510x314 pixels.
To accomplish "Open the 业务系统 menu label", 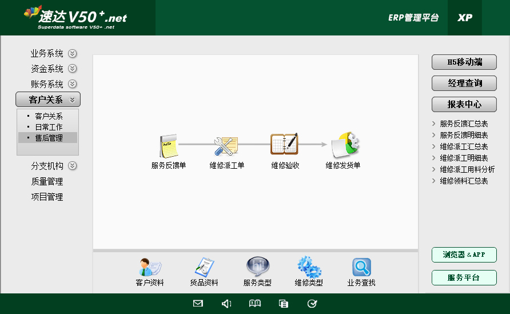I will tap(47, 53).
